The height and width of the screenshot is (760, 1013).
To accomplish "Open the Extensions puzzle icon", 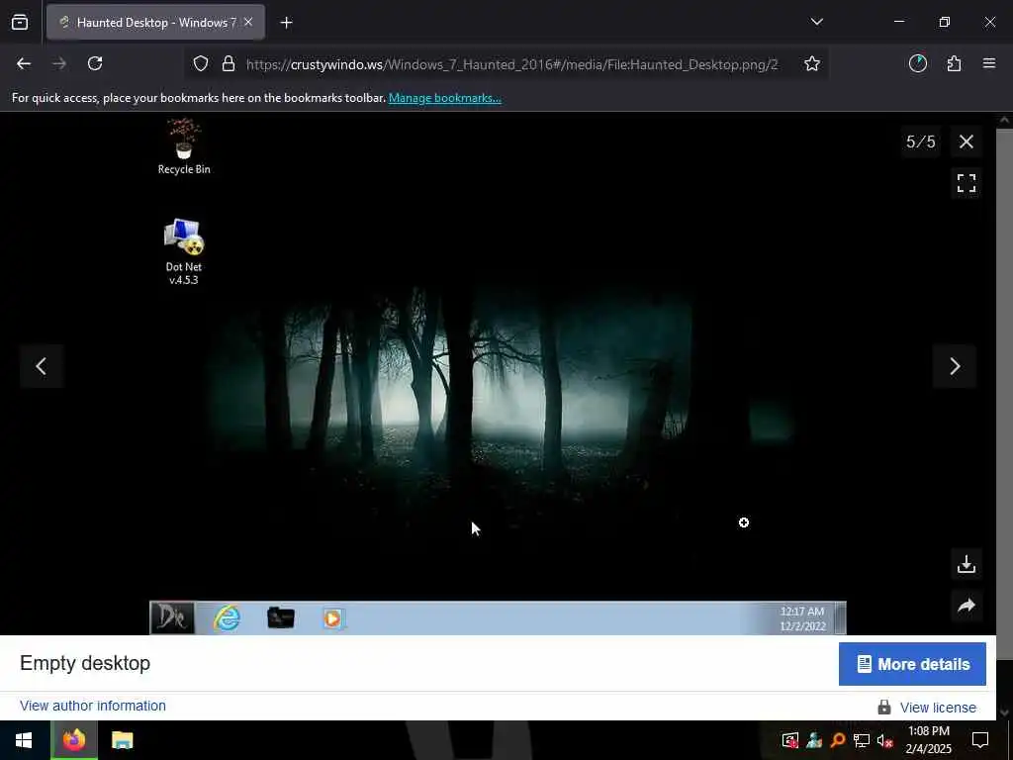I will point(955,63).
